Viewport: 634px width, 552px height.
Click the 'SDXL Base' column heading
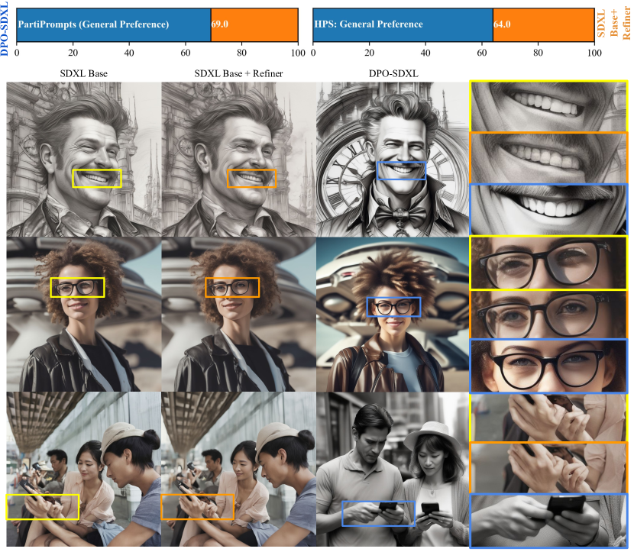(84, 73)
